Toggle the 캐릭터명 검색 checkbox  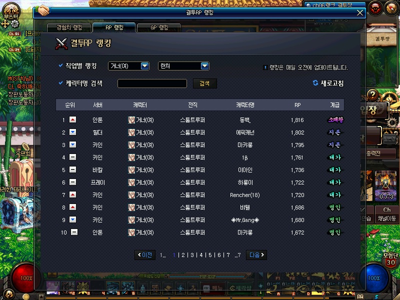click(x=61, y=83)
